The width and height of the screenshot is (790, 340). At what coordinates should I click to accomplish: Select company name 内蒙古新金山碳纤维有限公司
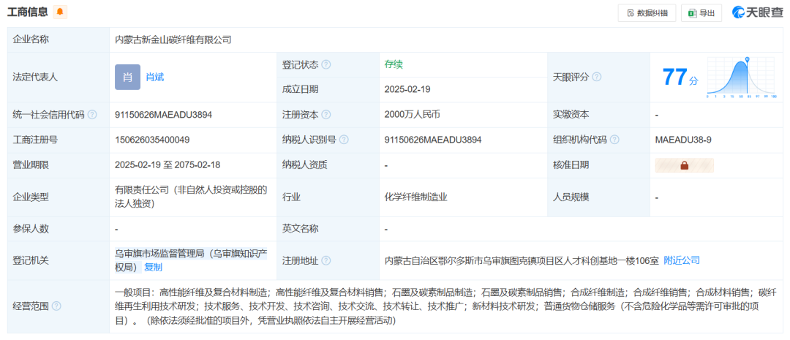point(173,39)
